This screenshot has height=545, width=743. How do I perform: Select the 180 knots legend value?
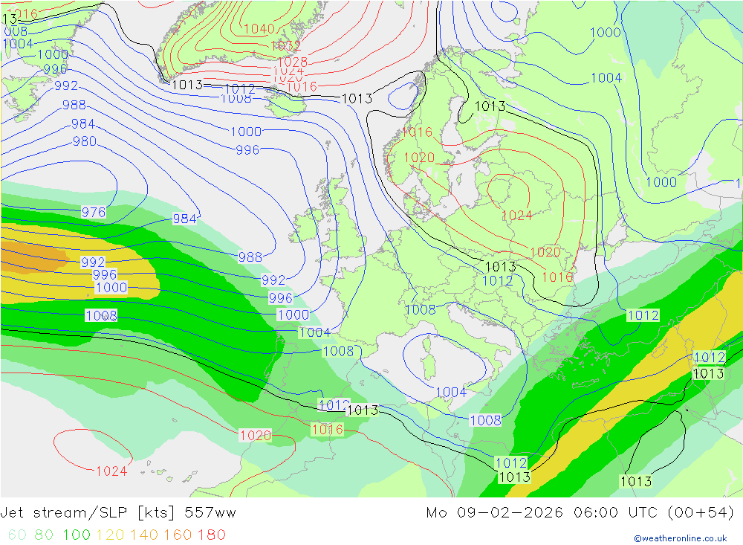click(211, 535)
